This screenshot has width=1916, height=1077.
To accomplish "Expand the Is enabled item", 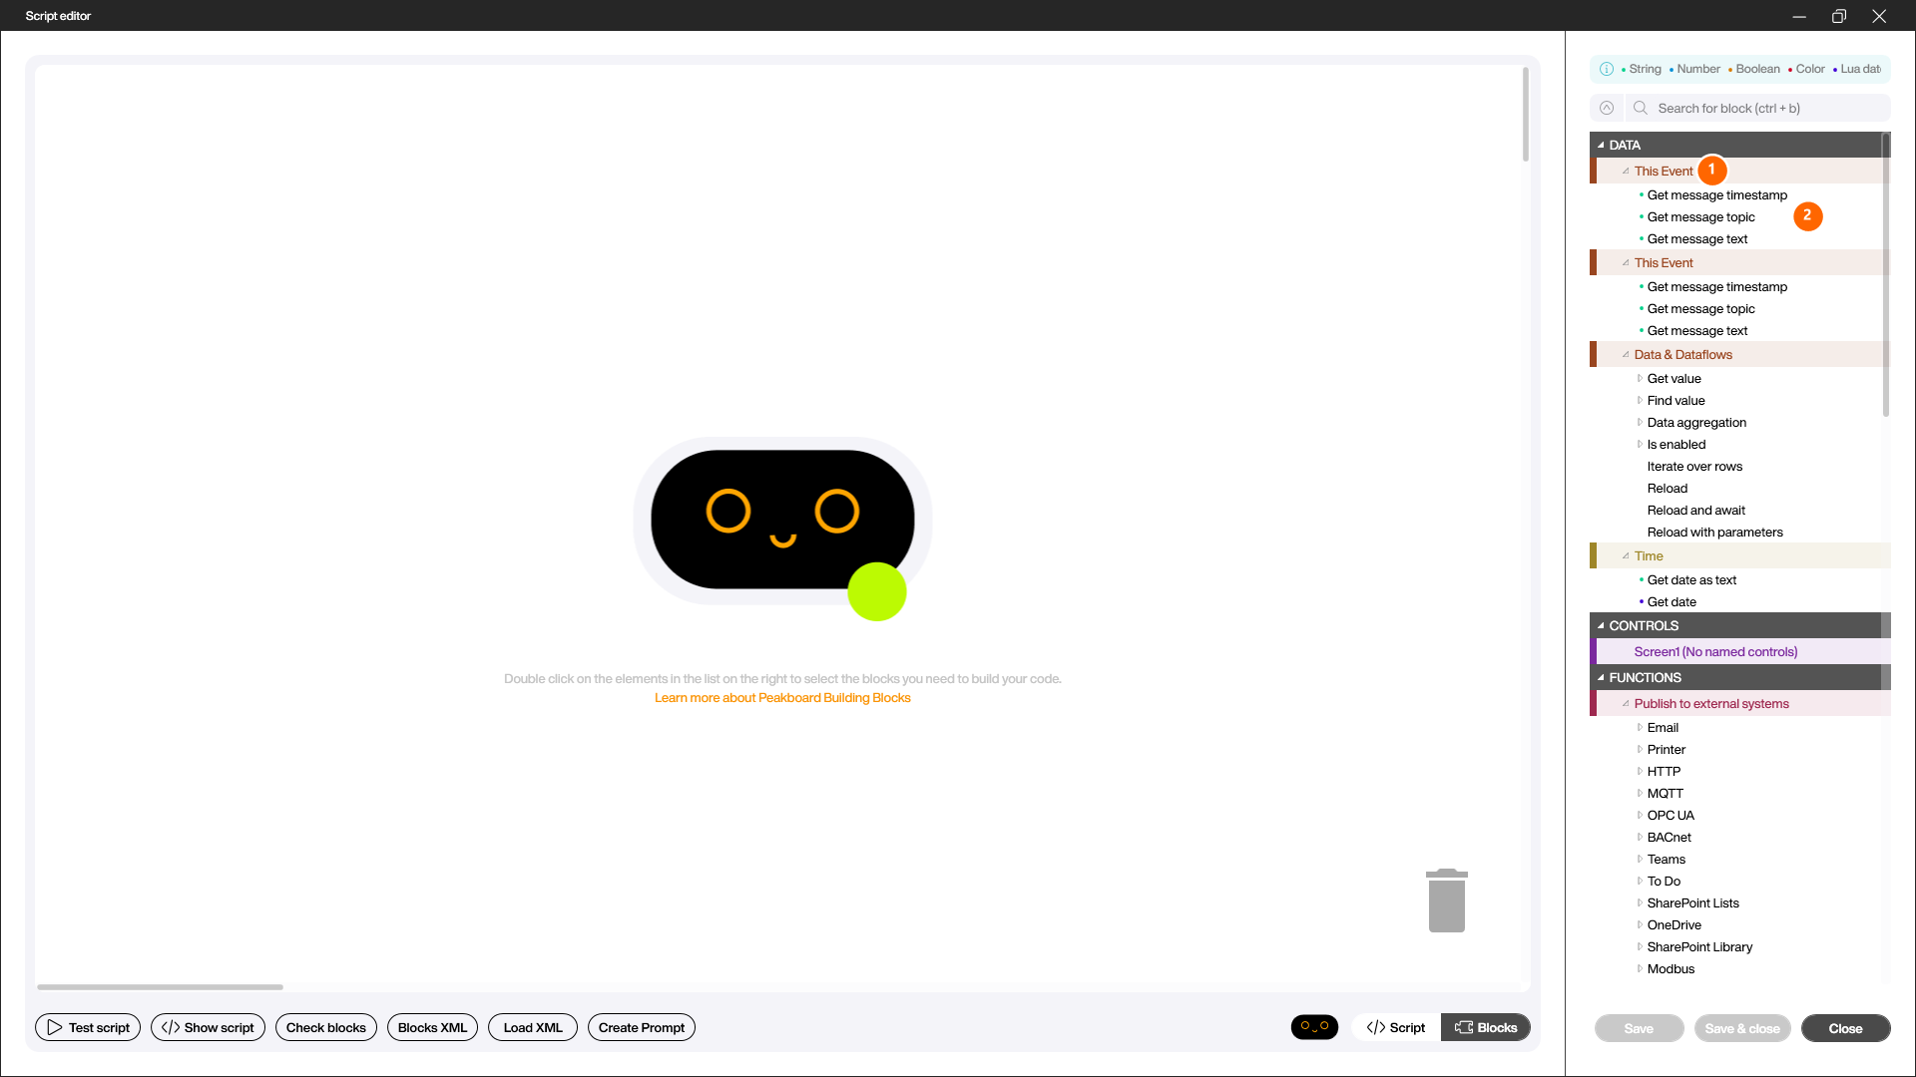I will (1640, 444).
